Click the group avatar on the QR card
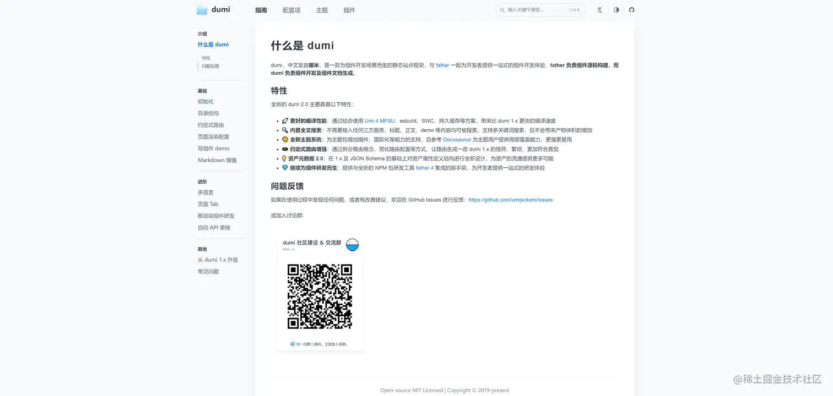833x396 pixels. tap(352, 245)
